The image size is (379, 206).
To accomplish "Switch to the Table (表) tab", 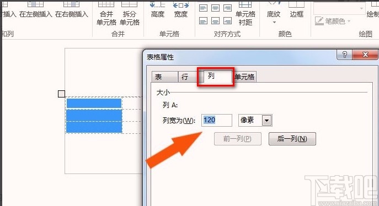I will coord(165,77).
